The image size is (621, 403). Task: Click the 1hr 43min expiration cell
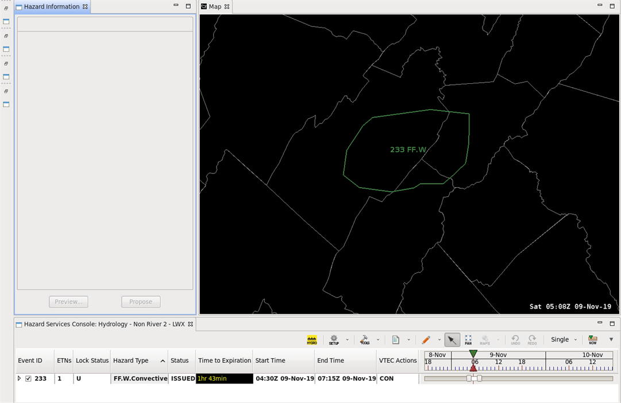tap(224, 378)
